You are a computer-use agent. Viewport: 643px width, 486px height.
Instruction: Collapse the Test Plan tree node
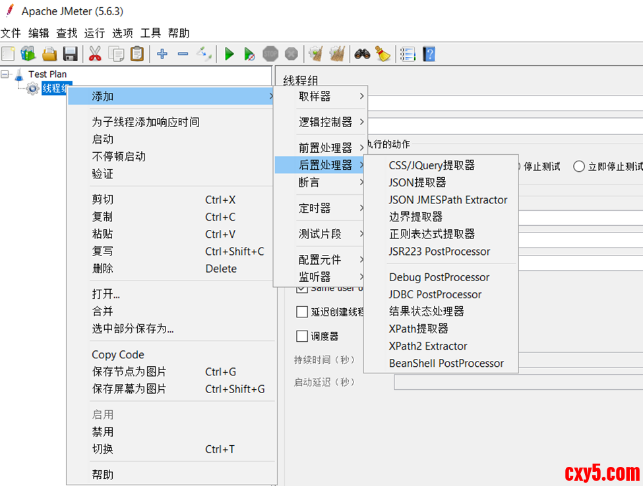5,74
